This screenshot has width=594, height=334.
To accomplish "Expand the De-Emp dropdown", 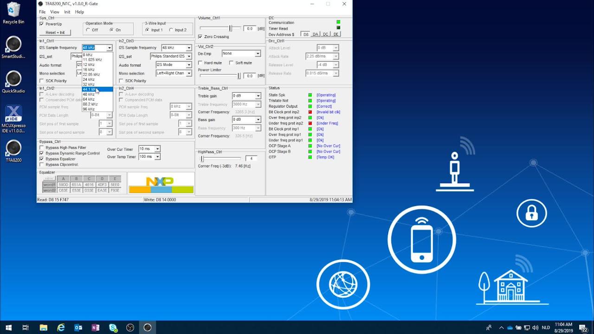I will (x=258, y=53).
